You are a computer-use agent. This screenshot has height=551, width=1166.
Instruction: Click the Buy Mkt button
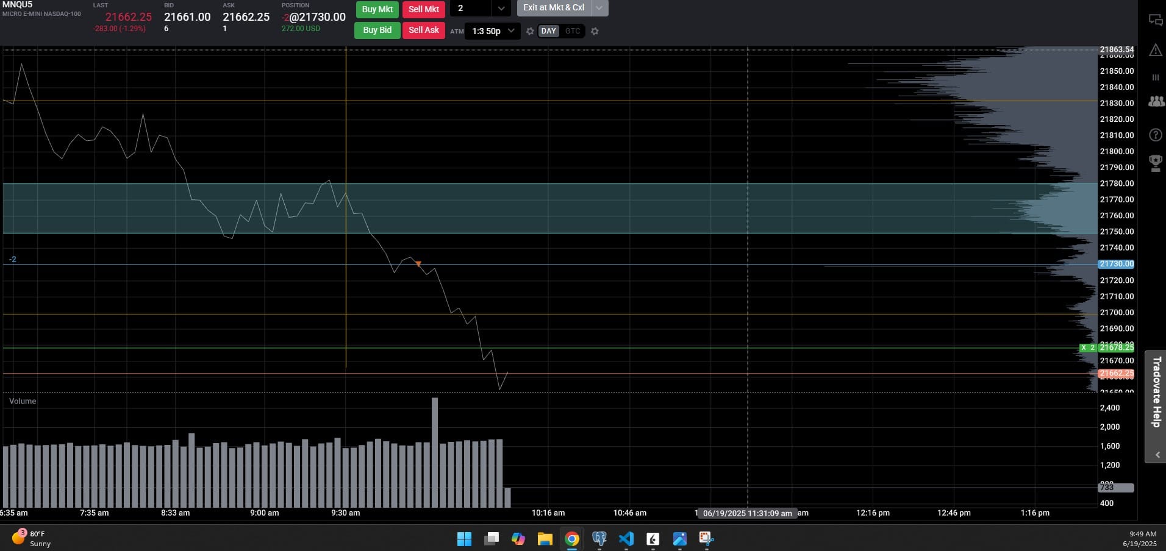click(377, 9)
